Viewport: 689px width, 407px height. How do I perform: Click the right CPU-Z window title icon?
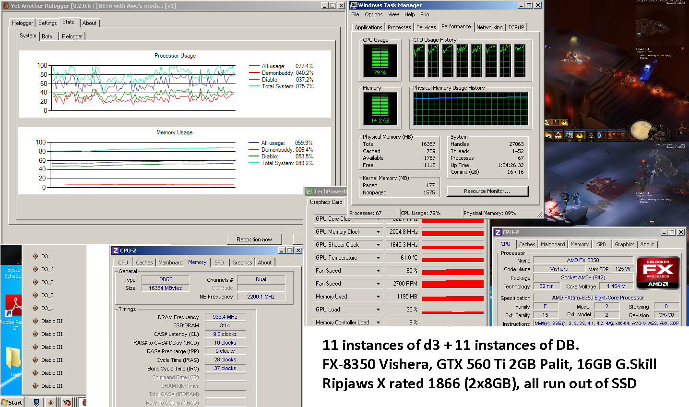[498, 232]
